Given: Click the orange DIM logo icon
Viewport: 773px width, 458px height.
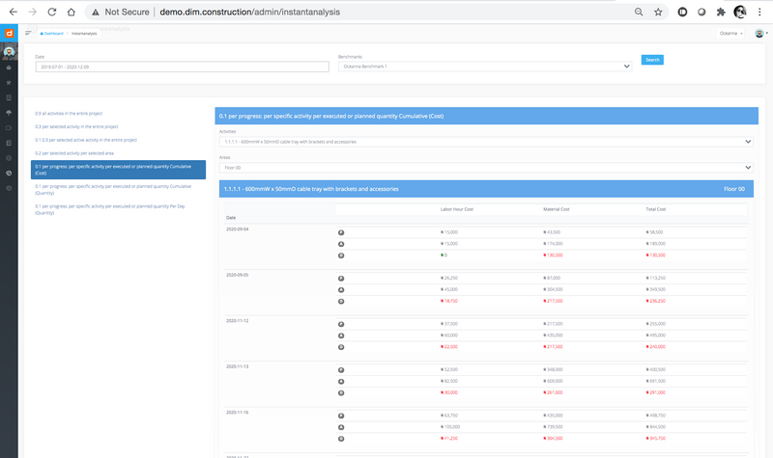Looking at the screenshot, I should point(9,33).
